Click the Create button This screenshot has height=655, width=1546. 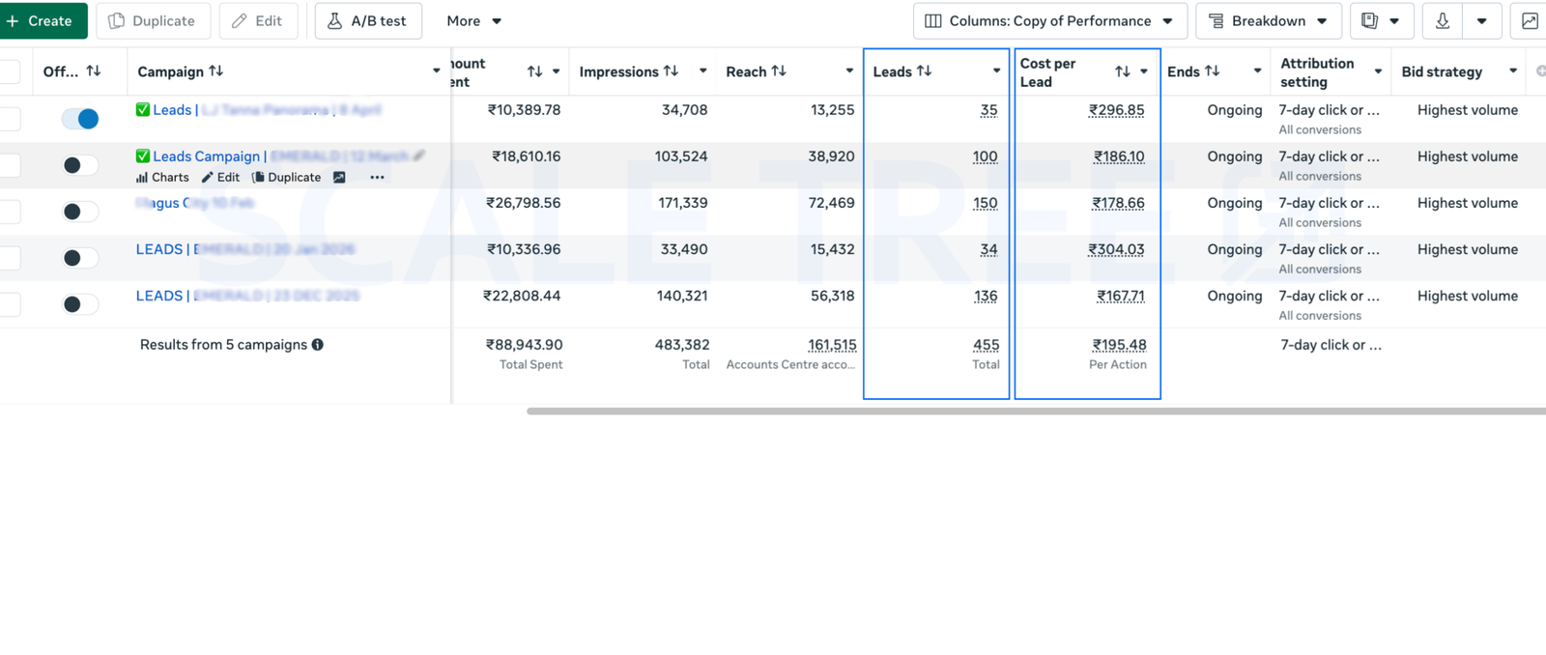pyautogui.click(x=41, y=20)
